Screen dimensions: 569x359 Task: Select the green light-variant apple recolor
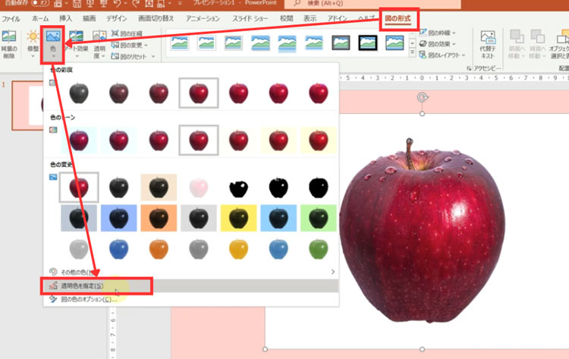tap(318, 250)
